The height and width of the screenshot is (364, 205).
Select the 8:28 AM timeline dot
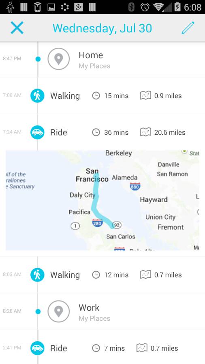click(x=38, y=311)
